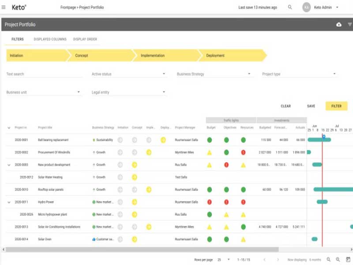The width and height of the screenshot is (353, 265).
Task: Click yellow Deployment phase circle for Ball bearing replacement
Action: click(x=163, y=140)
